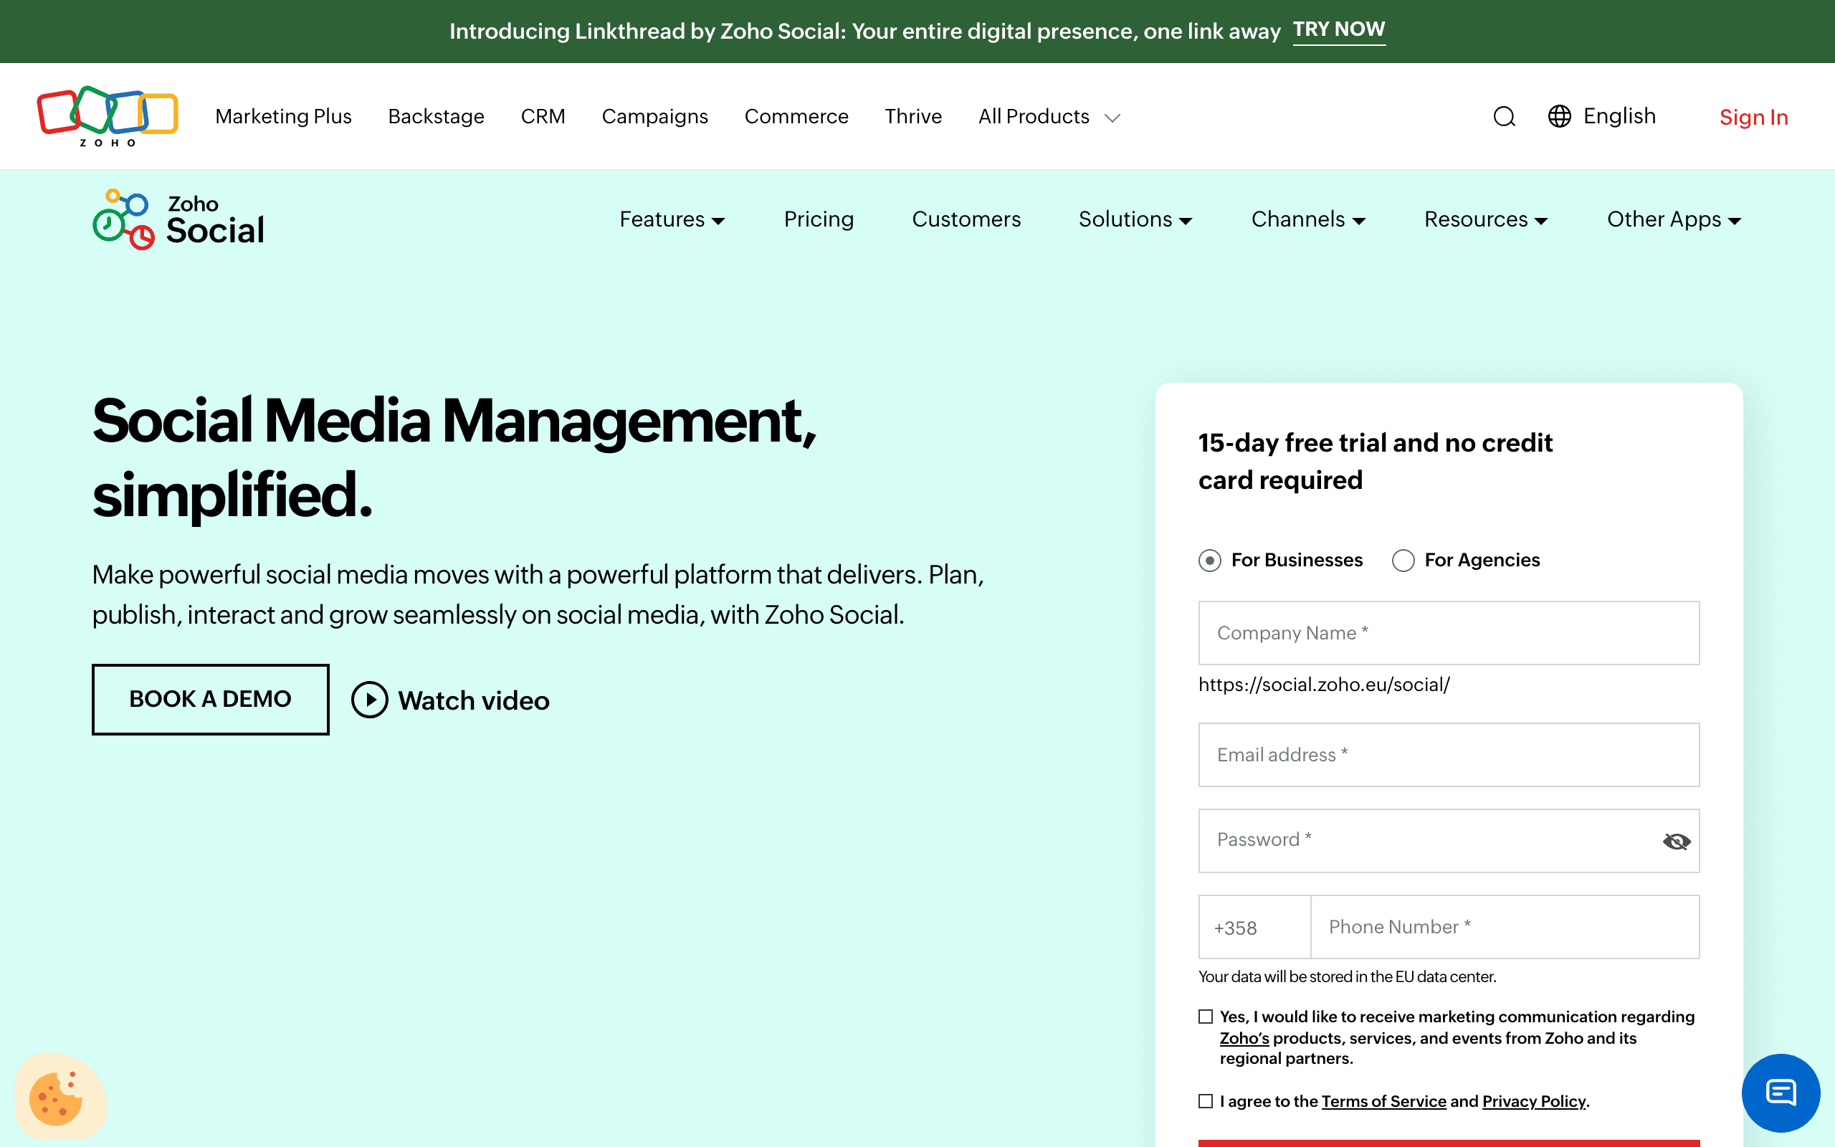This screenshot has height=1147, width=1835.
Task: Go to Commerce
Action: point(796,117)
